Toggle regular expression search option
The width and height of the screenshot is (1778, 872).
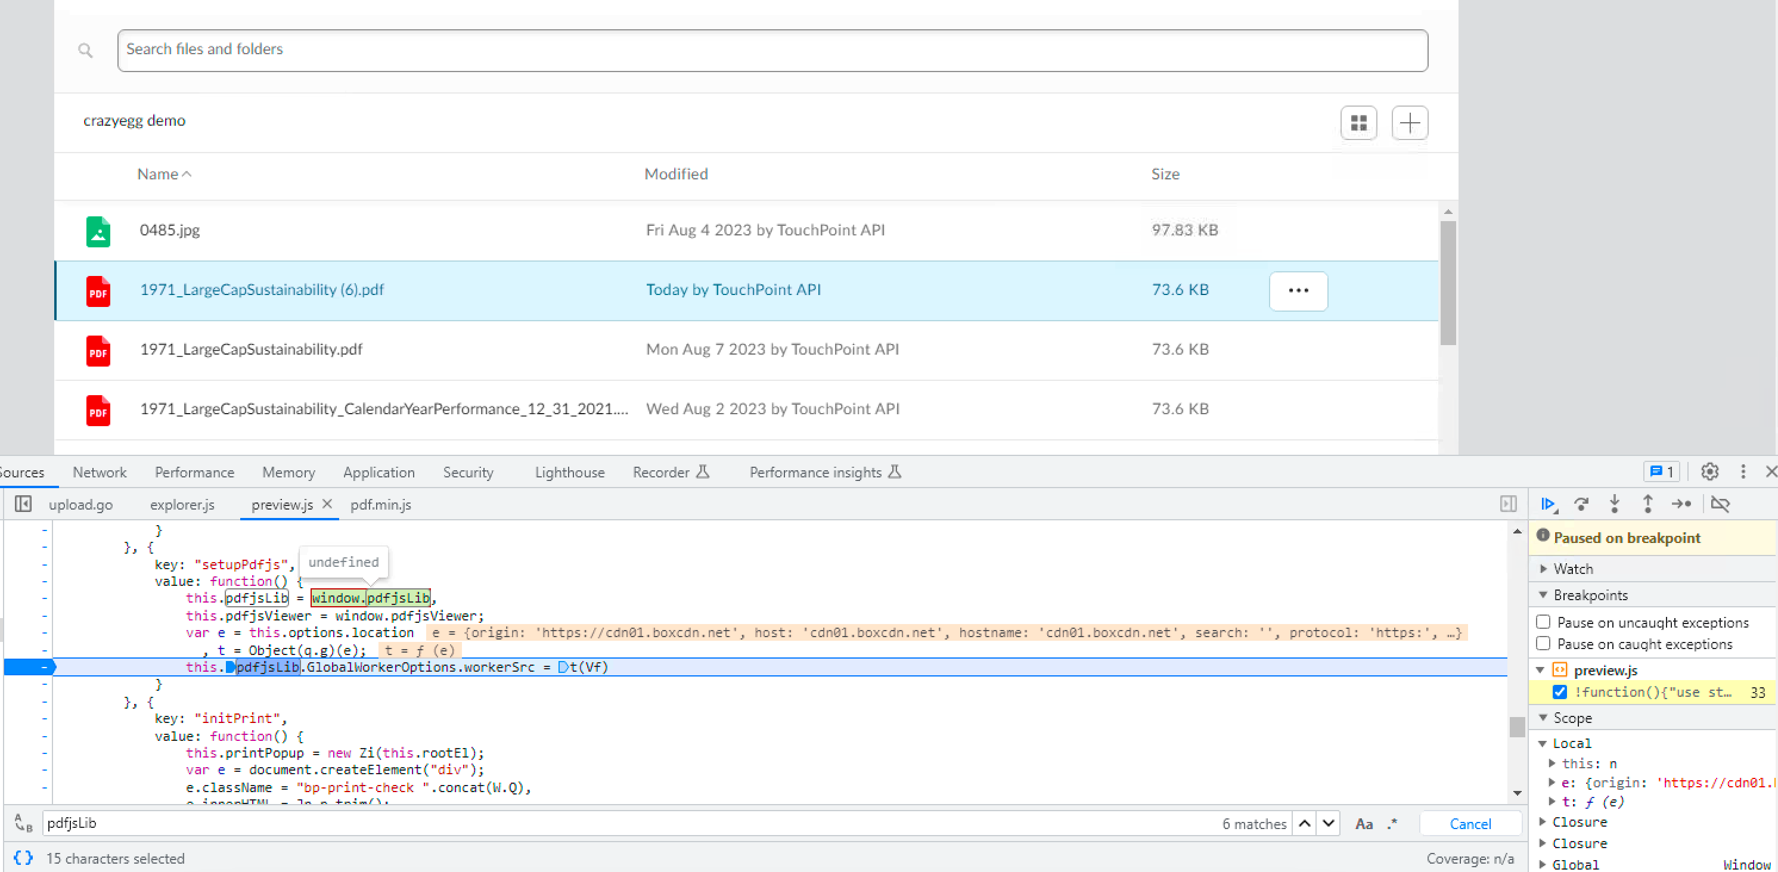pos(1392,824)
